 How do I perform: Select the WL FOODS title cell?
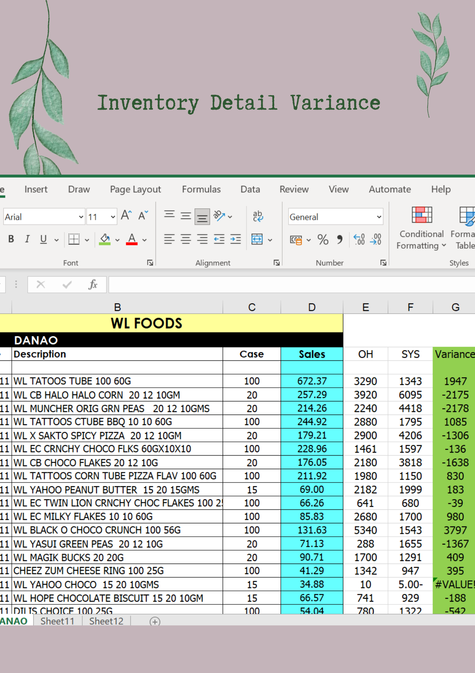click(x=171, y=323)
